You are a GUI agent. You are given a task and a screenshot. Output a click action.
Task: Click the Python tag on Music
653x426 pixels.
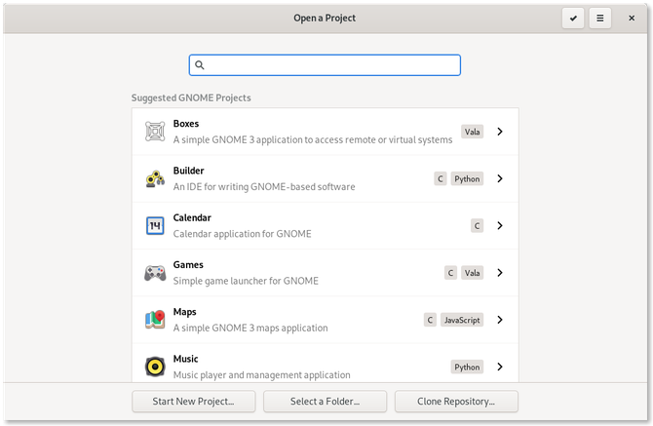467,367
